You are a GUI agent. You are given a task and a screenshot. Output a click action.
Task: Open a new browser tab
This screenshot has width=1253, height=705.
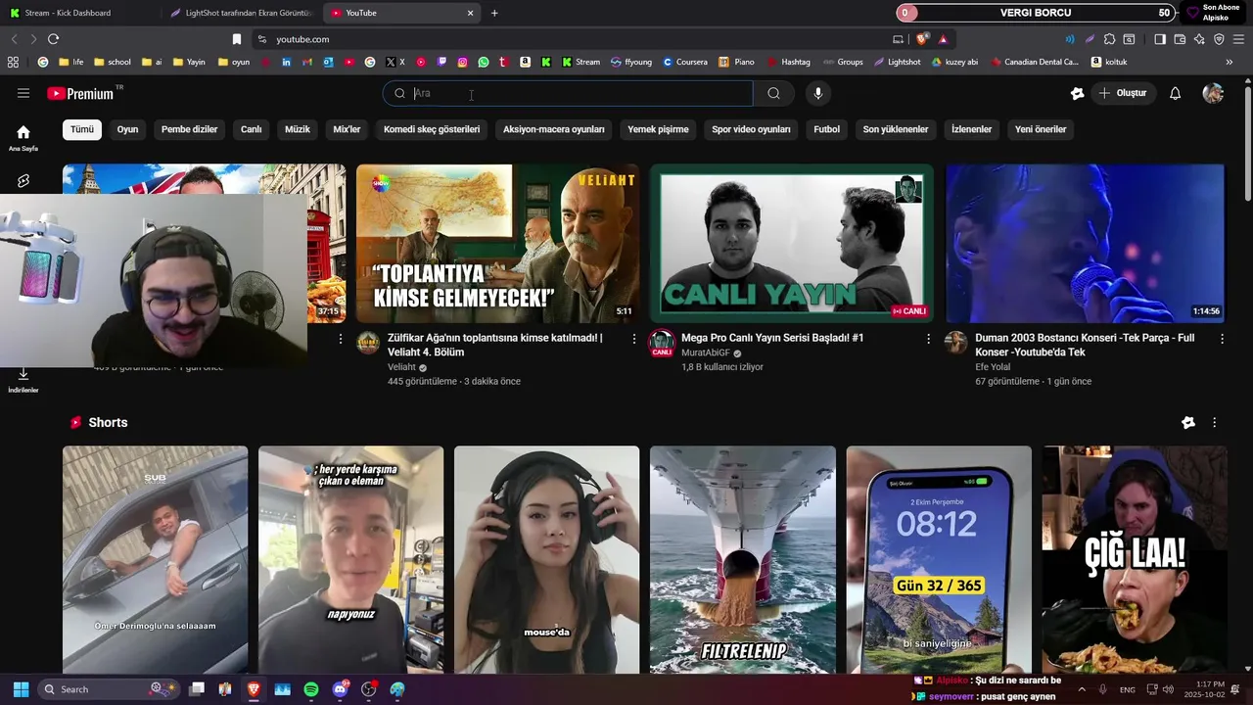click(x=494, y=13)
